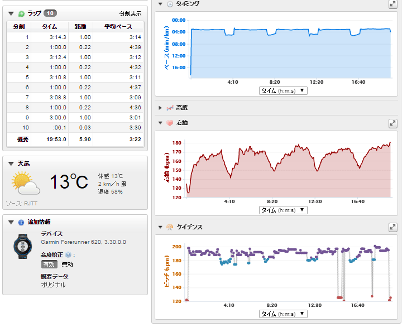
Task: Click the blue pace graph area
Action: (x=291, y=53)
